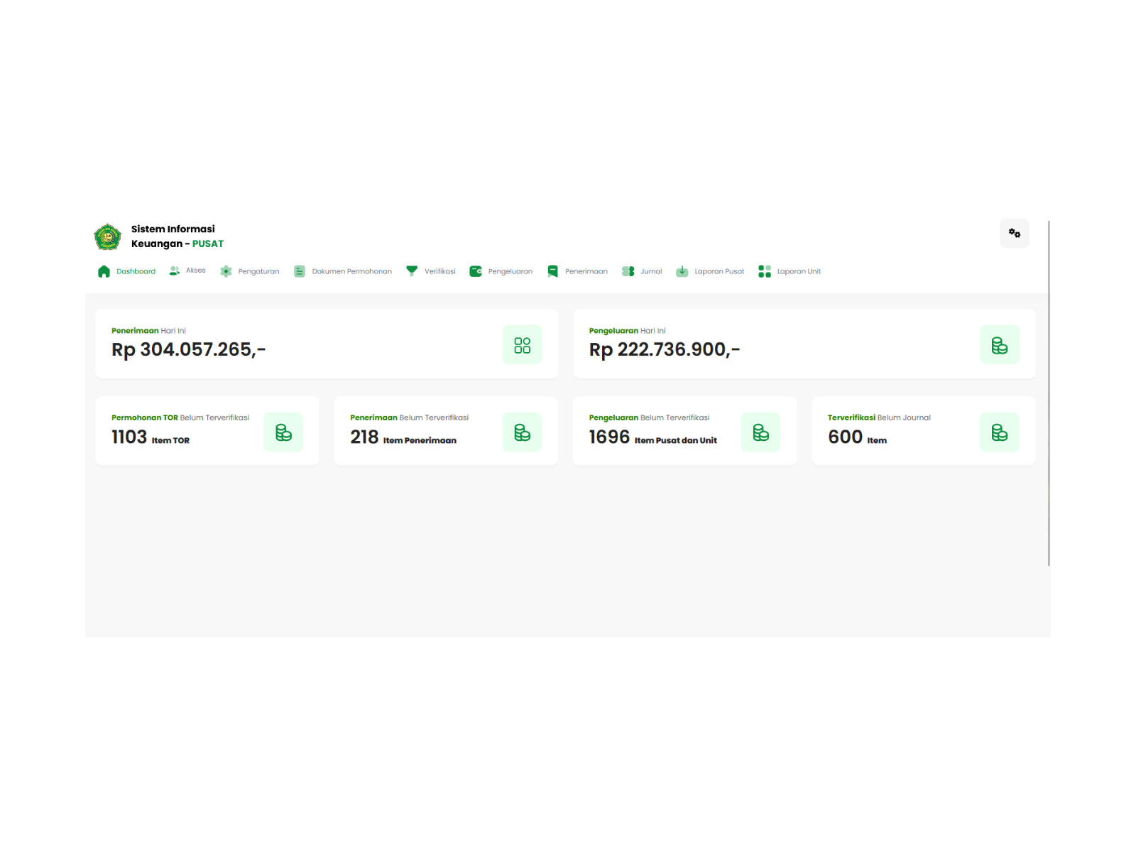Image resolution: width=1136 pixels, height=852 pixels.
Task: Click the 1103 Item TOR count
Action: click(x=151, y=437)
